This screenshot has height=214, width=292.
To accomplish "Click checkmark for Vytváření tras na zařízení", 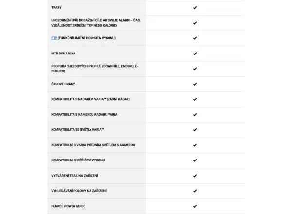I will pos(195,176).
